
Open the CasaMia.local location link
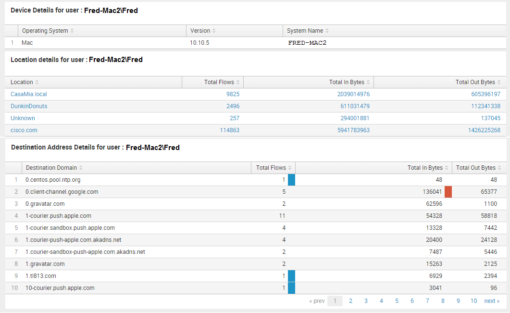tap(29, 94)
